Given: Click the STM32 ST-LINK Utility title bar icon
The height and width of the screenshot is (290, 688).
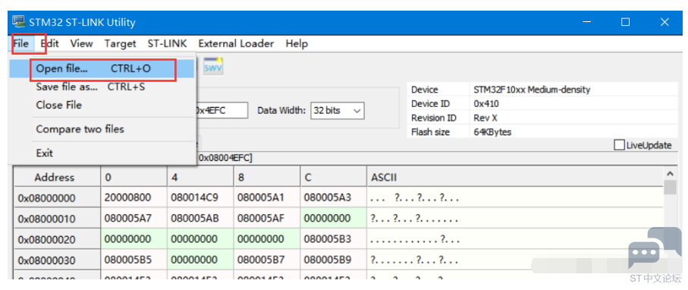Looking at the screenshot, I should tap(18, 21).
